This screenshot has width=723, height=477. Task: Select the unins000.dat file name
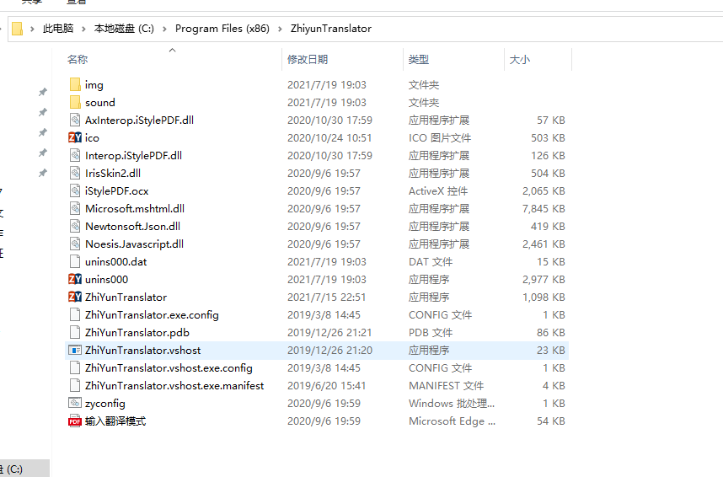[x=116, y=261]
